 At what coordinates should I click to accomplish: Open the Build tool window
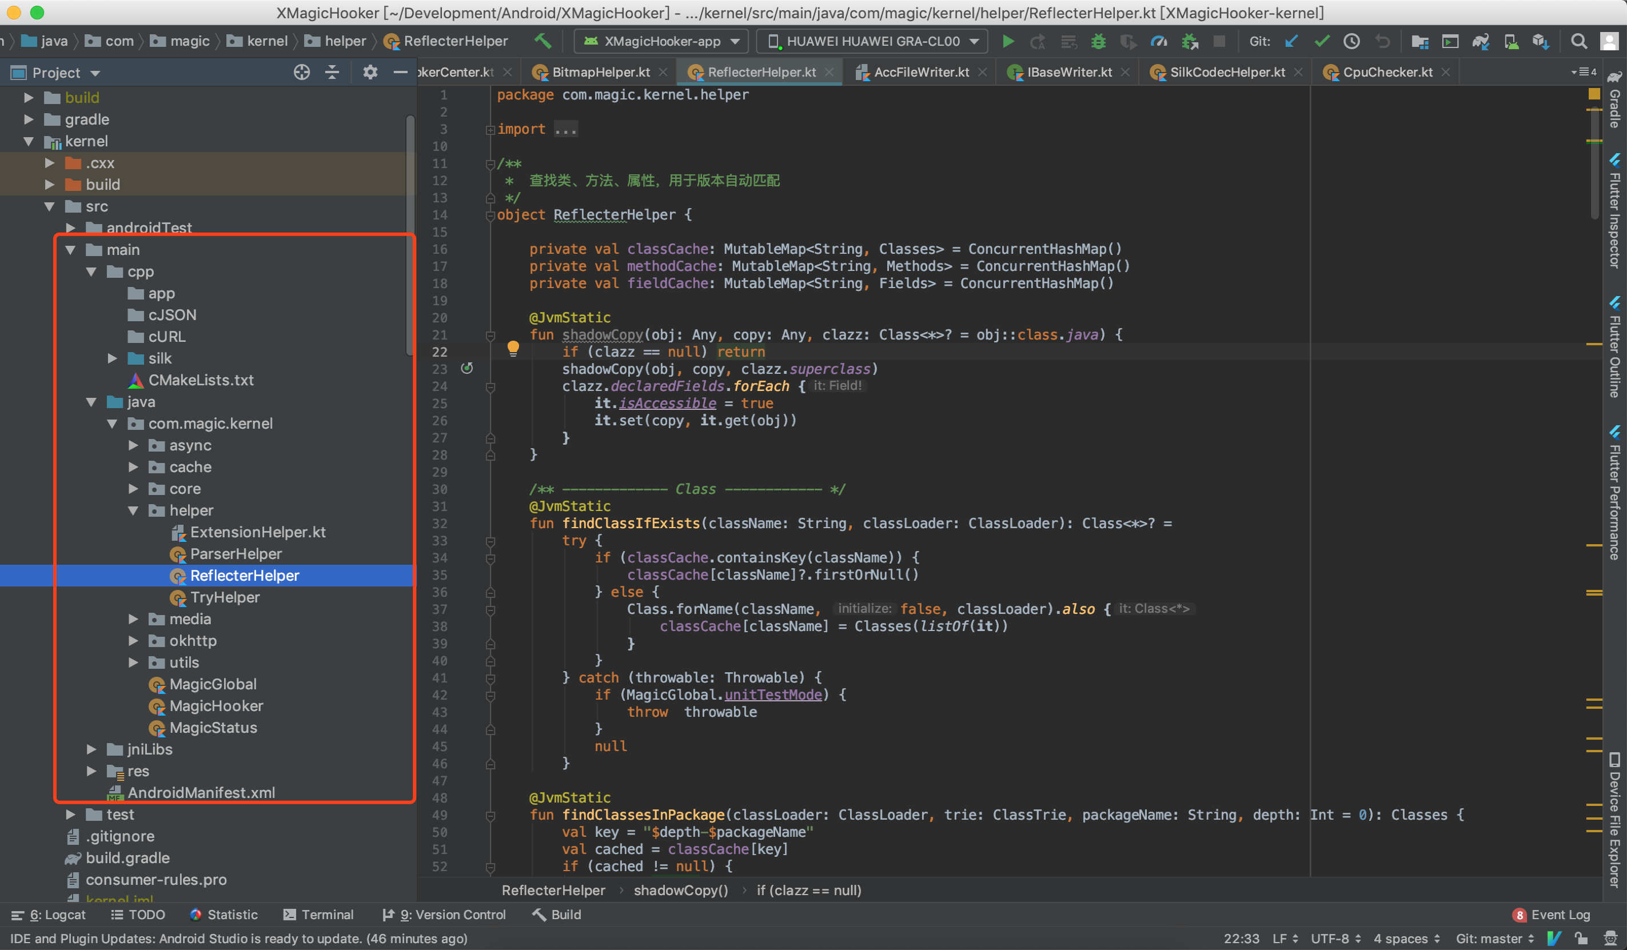coord(557,915)
